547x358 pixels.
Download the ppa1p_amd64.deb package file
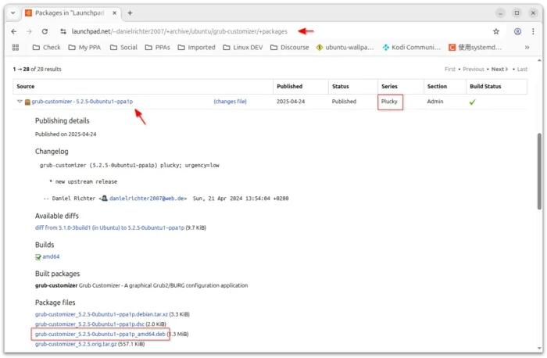[100, 335]
